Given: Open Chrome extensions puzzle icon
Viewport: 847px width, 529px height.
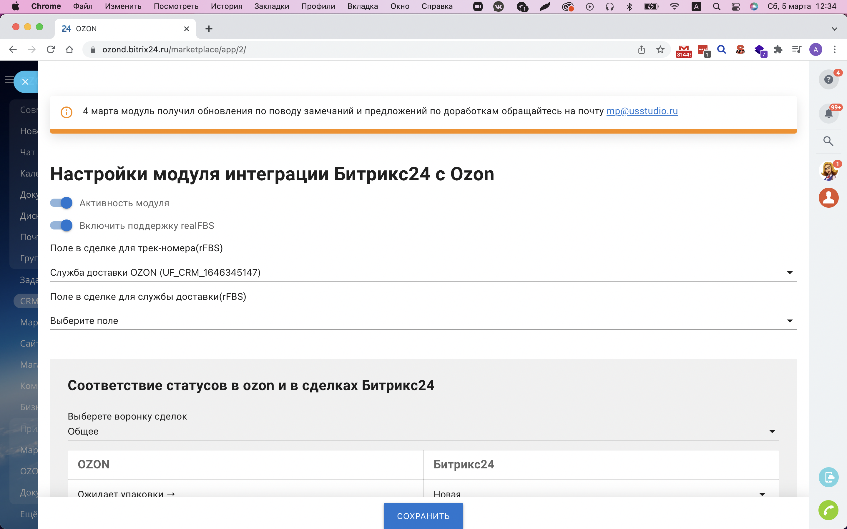Looking at the screenshot, I should [778, 50].
